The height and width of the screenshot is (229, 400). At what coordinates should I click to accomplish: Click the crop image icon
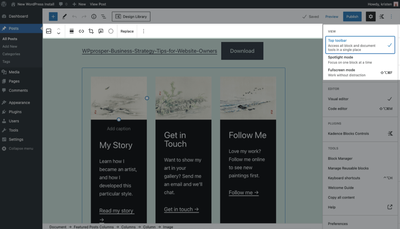[91, 31]
